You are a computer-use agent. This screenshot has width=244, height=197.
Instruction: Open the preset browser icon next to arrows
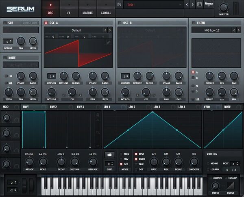[200, 4]
